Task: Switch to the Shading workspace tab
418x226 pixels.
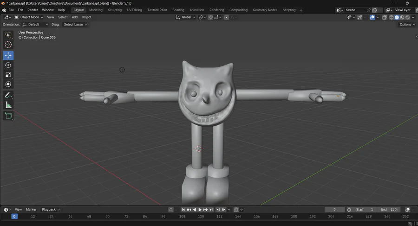Action: (x=178, y=10)
